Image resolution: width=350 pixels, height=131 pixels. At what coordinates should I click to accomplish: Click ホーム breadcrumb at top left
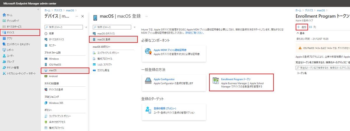tap(47, 10)
